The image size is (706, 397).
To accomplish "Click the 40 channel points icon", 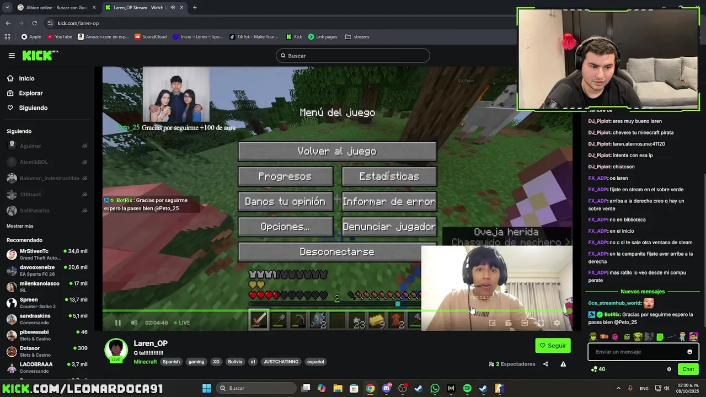I will click(x=598, y=369).
